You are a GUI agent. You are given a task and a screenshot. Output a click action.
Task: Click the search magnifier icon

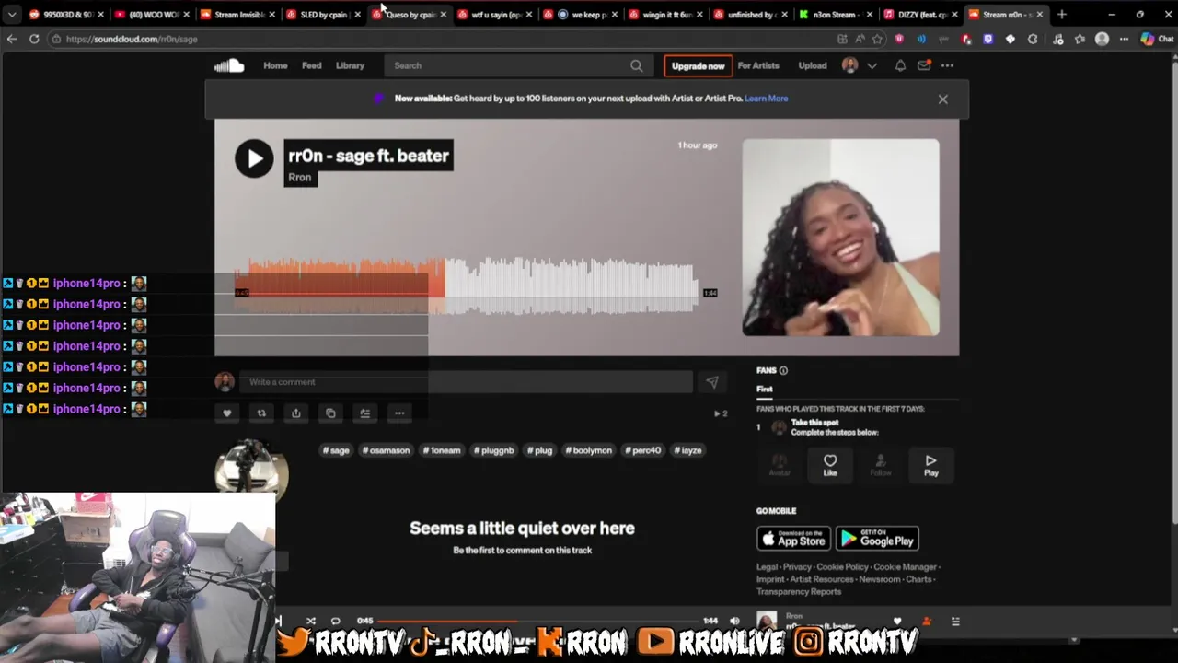[636, 65]
